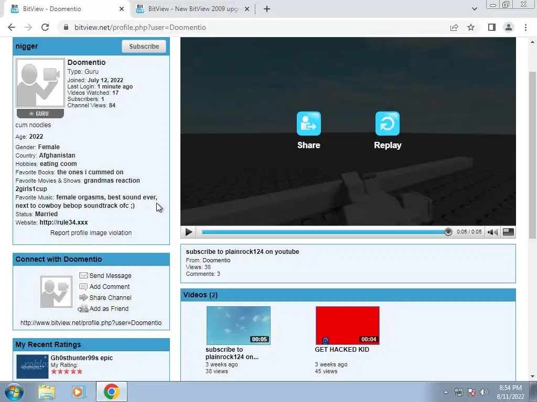537x402 pixels.
Task: Reload the current page
Action: pos(45,27)
